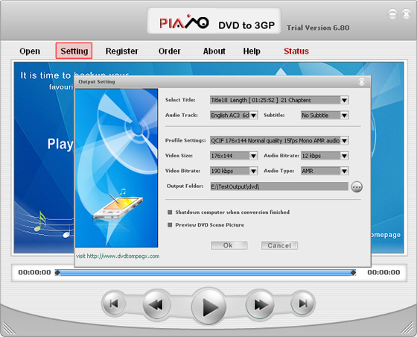This screenshot has height=337, width=417.
Task: Open the Open menu
Action: click(30, 51)
